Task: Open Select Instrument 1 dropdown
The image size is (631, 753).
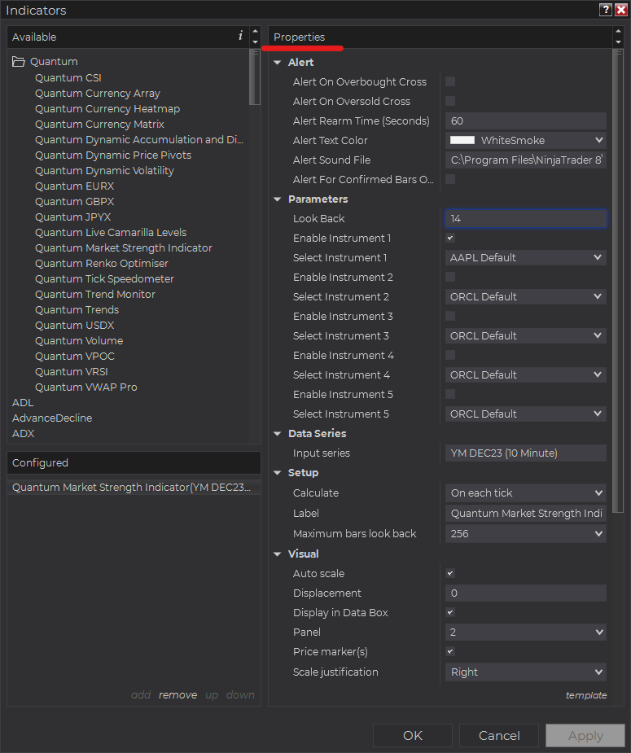Action: point(526,257)
